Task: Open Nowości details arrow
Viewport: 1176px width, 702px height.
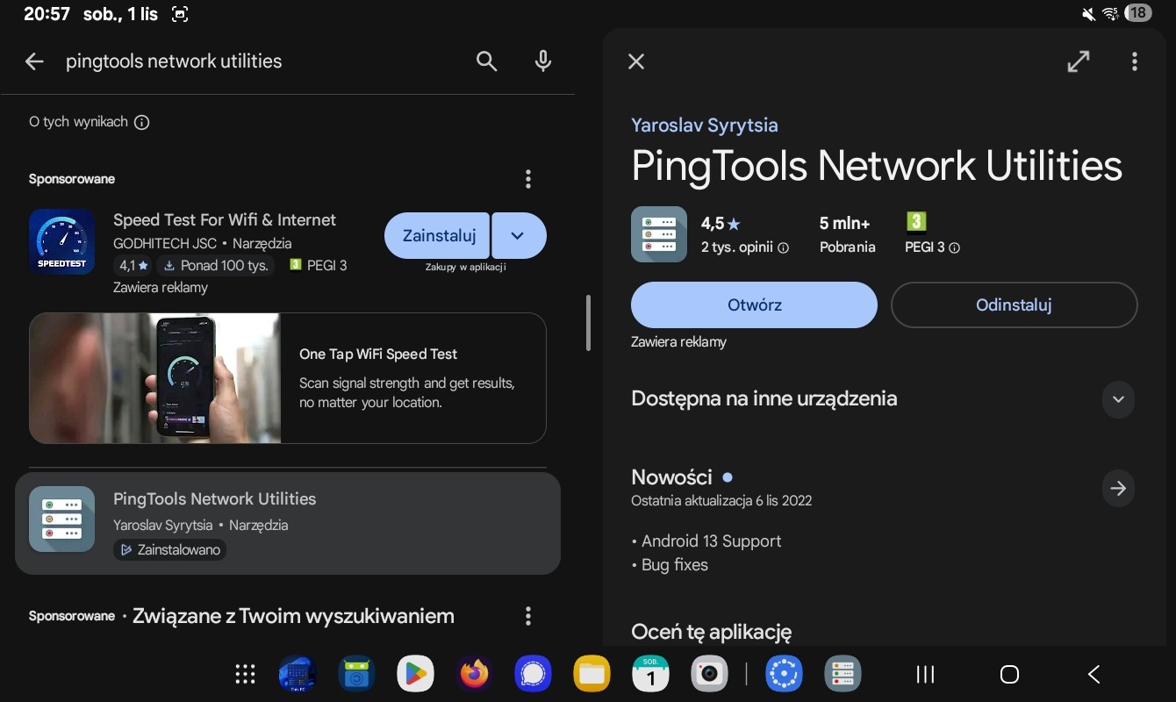Action: (1117, 489)
